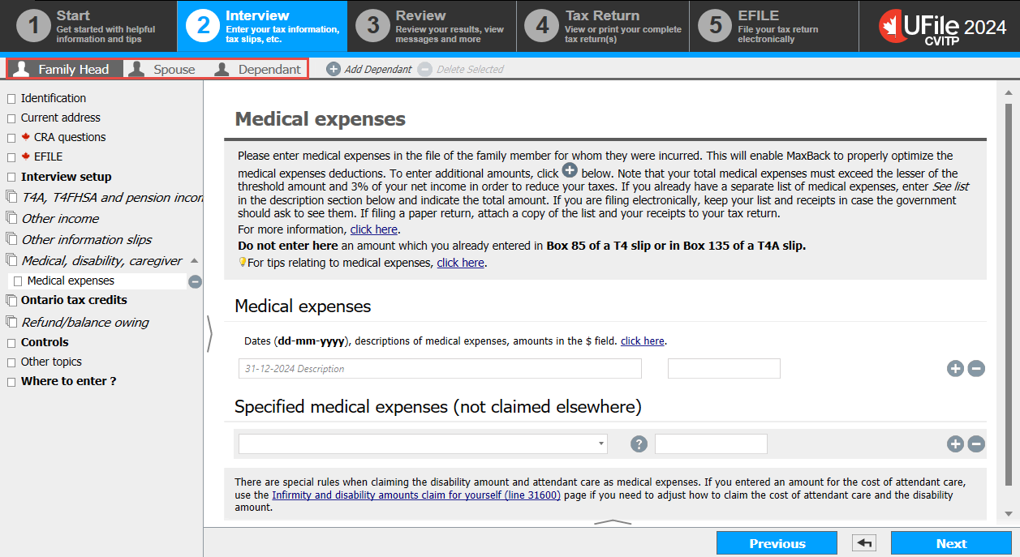Switch to the Spouse tab
This screenshot has width=1020, height=557.
[x=163, y=69]
